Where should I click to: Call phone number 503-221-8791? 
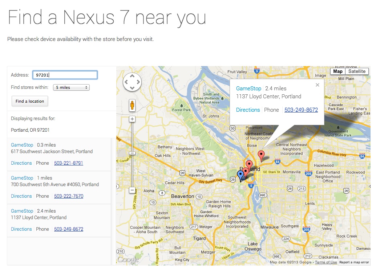point(69,163)
